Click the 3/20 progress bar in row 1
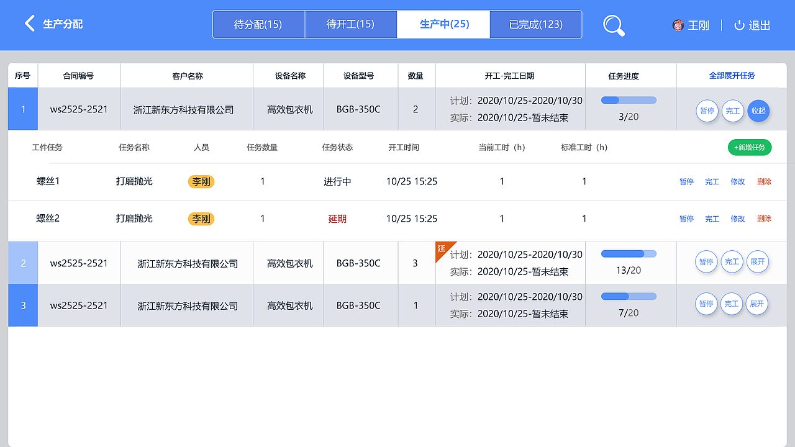The image size is (795, 447). (x=629, y=100)
